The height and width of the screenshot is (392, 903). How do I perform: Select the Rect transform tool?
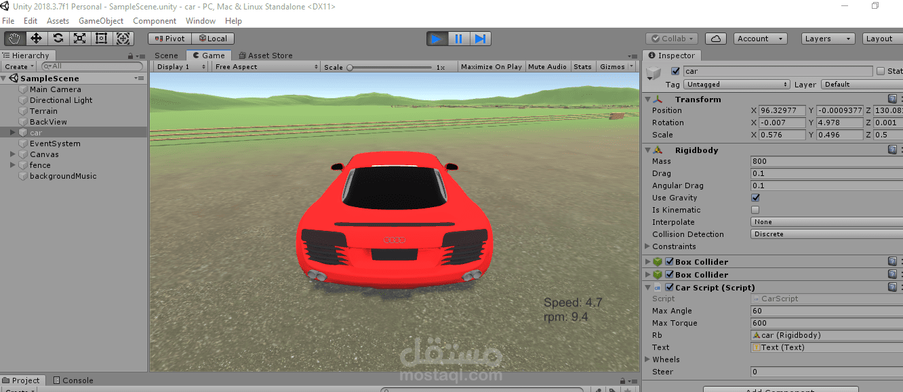pyautogui.click(x=101, y=39)
